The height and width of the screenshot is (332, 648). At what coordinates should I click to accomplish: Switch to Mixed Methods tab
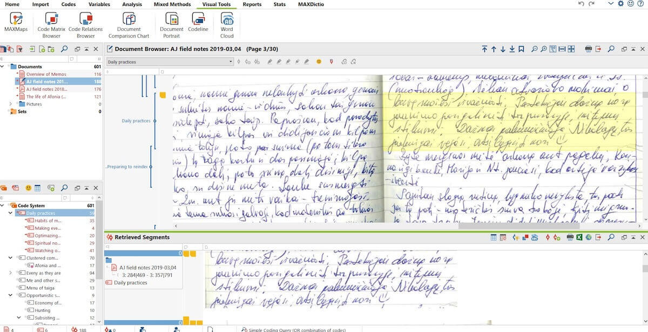(x=172, y=4)
